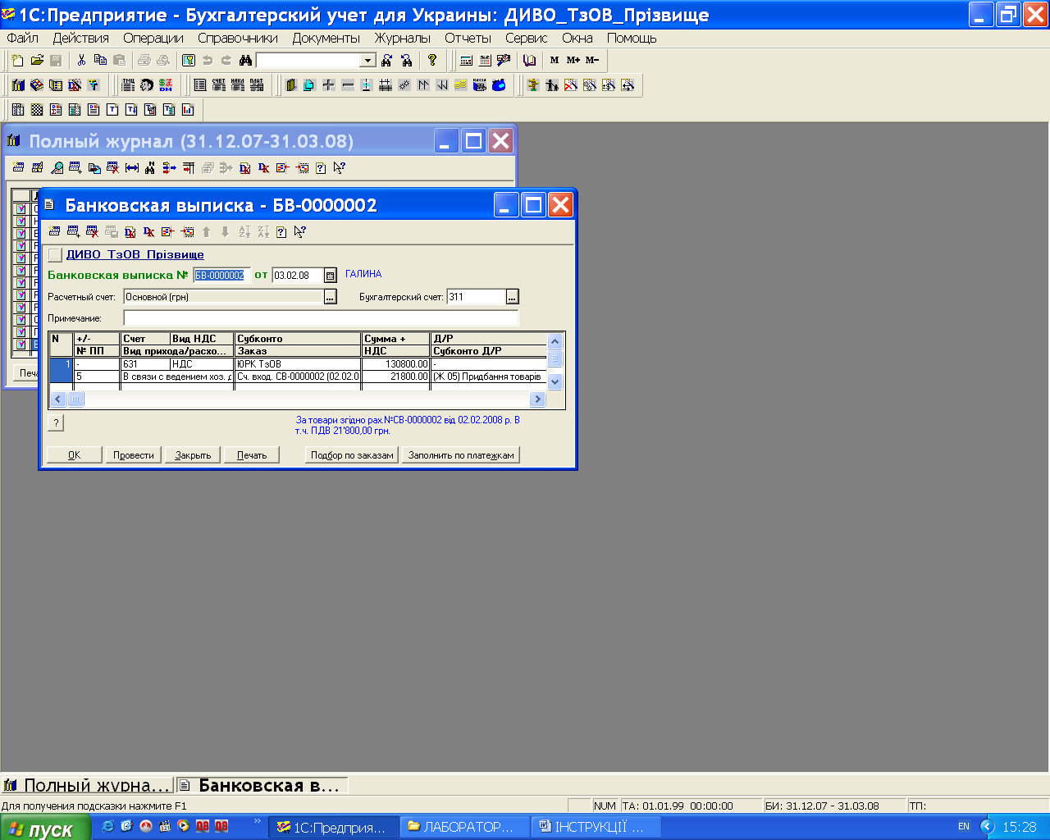
Task: Click the Печать button in Банковская выписка
Action: point(252,455)
